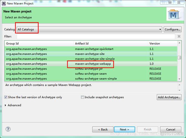Cancel the New Maven Project wizard

[171, 129]
